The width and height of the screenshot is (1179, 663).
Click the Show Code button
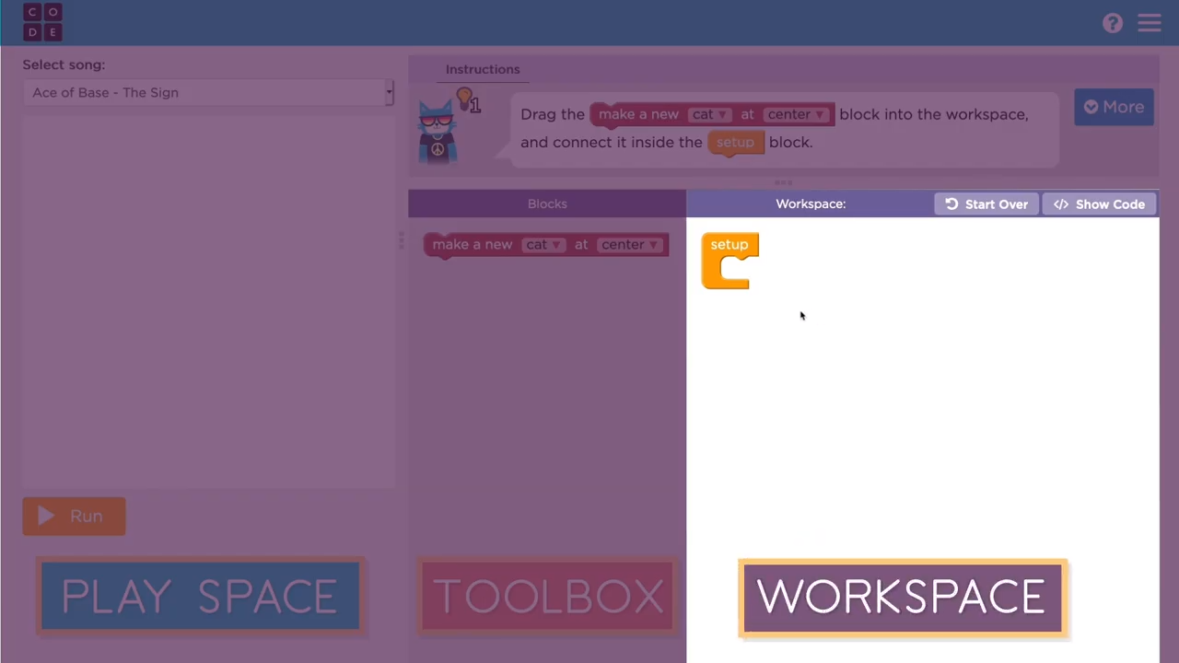click(x=1100, y=204)
